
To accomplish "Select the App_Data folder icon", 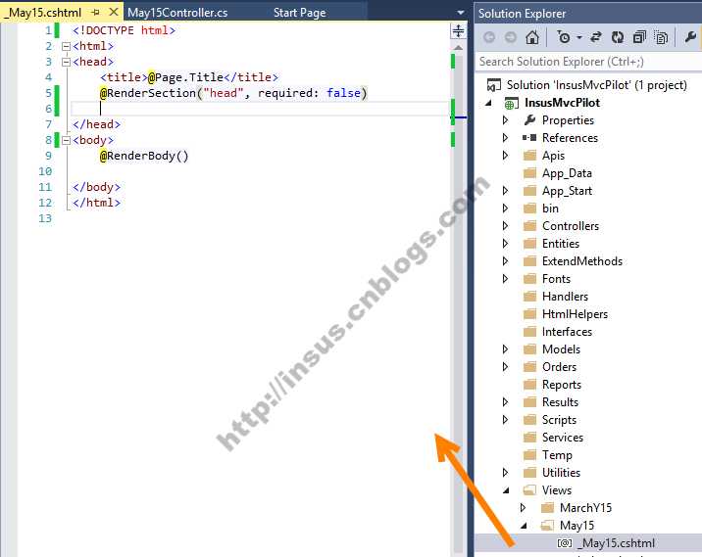I will point(530,173).
